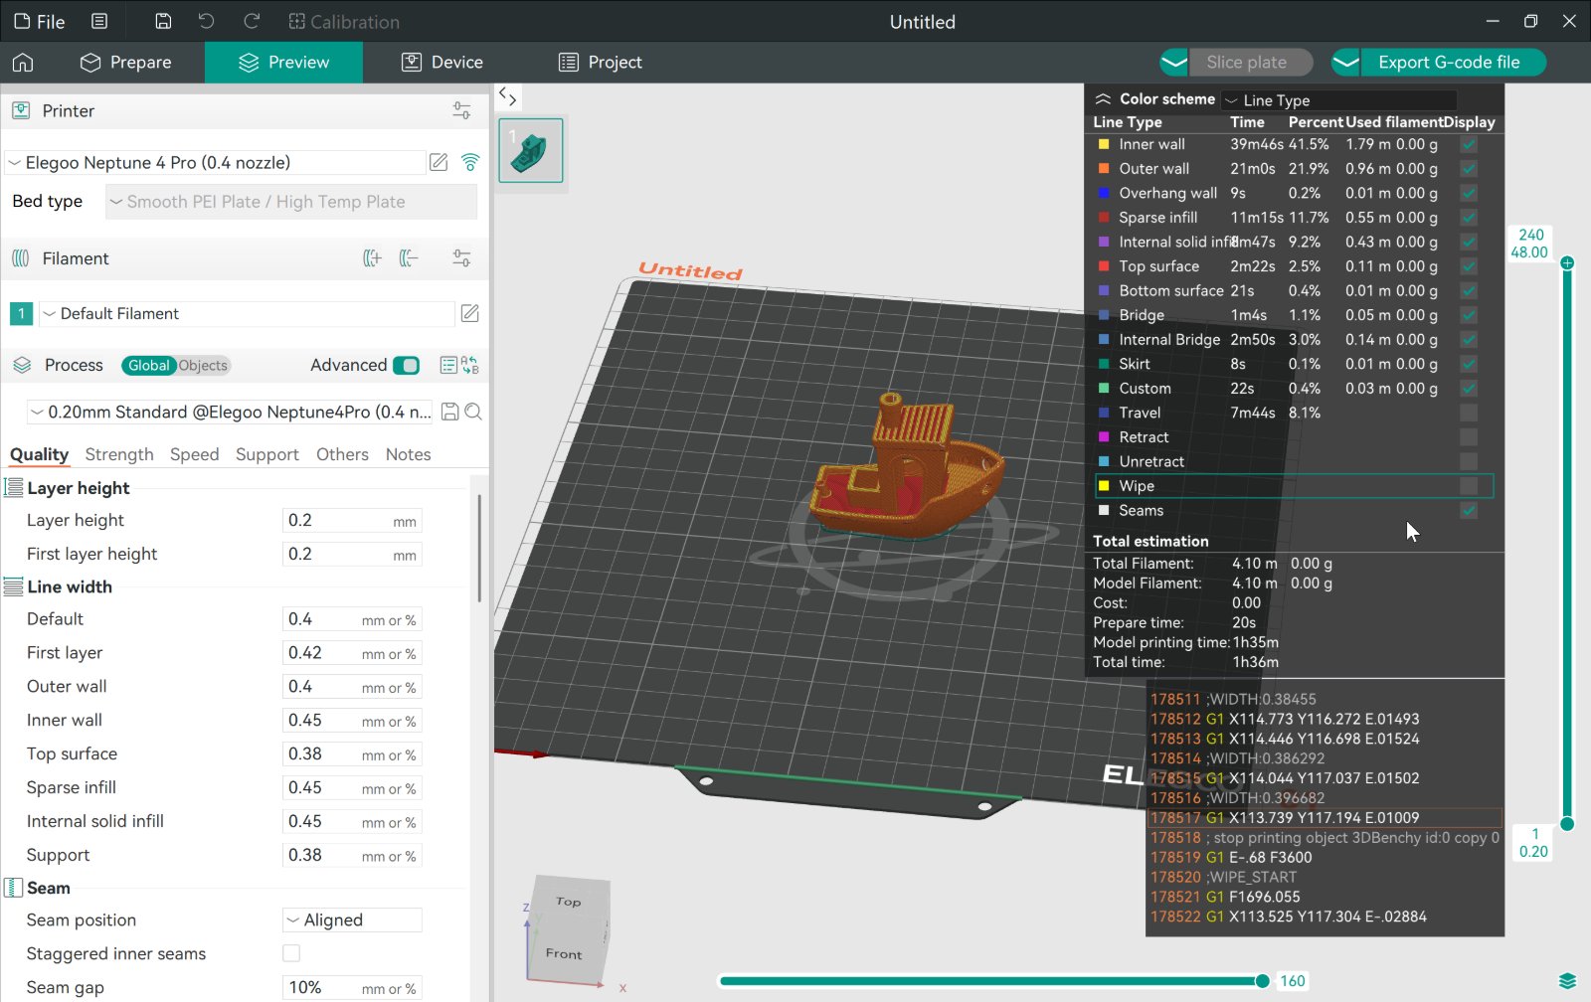This screenshot has height=1002, width=1591.
Task: Click the save project icon
Action: tap(164, 22)
